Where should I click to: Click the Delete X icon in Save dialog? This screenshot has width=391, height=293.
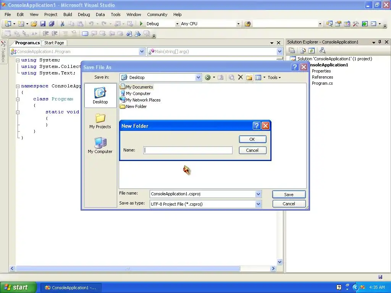pos(241,77)
